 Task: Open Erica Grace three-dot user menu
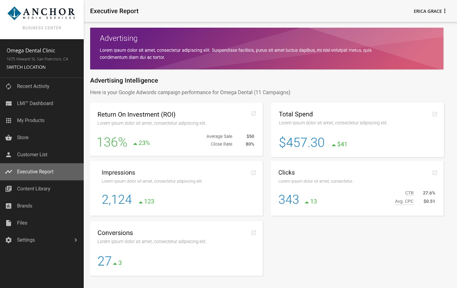pos(445,11)
